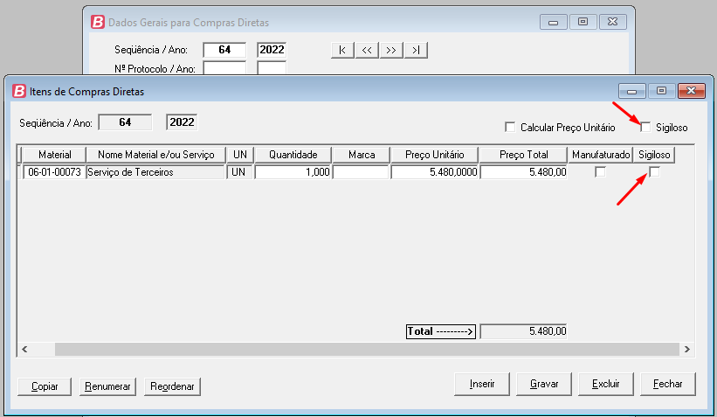
Task: Click the Preço Total column header
Action: pyautogui.click(x=524, y=155)
